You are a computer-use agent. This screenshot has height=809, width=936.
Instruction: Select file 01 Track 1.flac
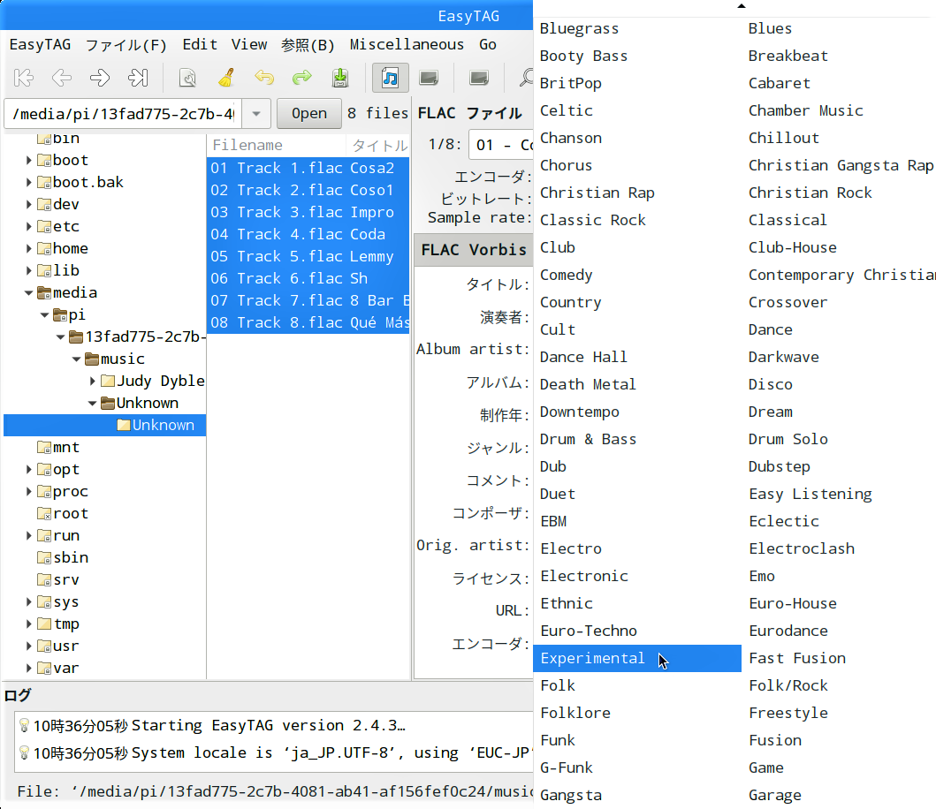[308, 168]
